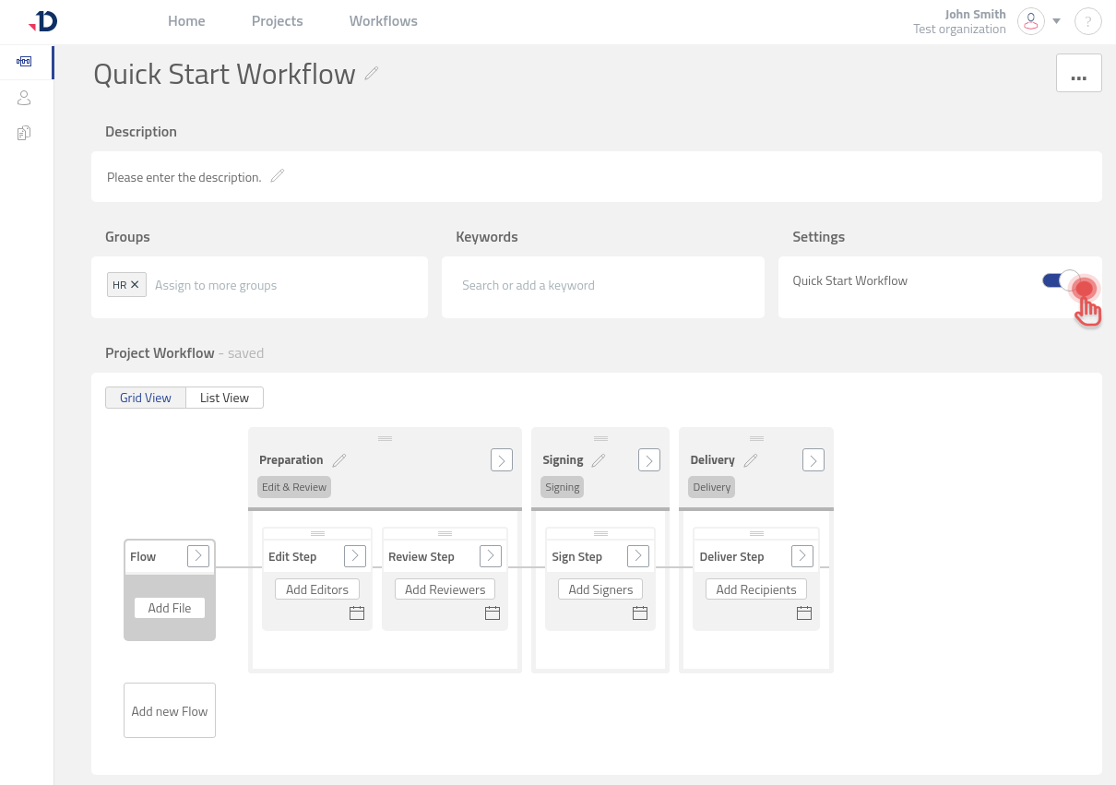
Task: Disable the Quick Start Workflow toggle
Action: coord(1060,280)
